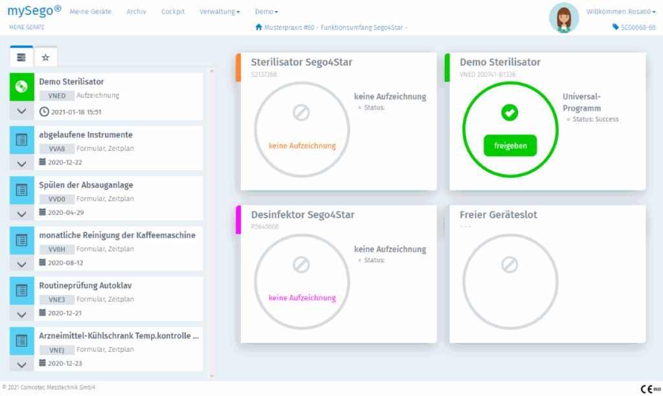Open the Demo dropdown menu
This screenshot has width=663, height=396.
coord(266,12)
